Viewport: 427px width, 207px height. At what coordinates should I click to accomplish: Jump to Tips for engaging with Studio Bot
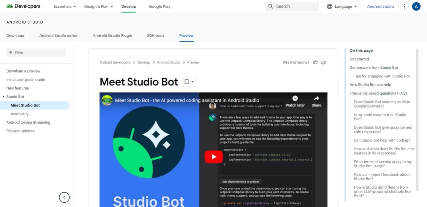pyautogui.click(x=382, y=76)
